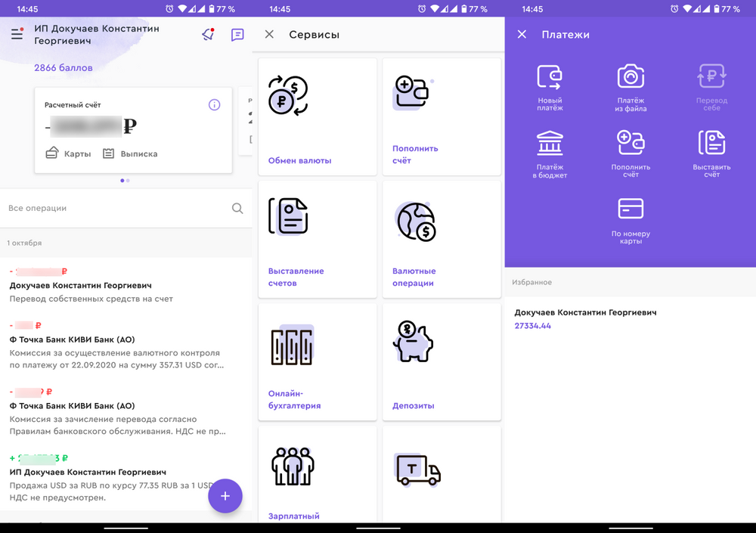This screenshot has width=756, height=533.
Task: Tap the Wi-Fi icon in middle status bar
Action: click(435, 8)
